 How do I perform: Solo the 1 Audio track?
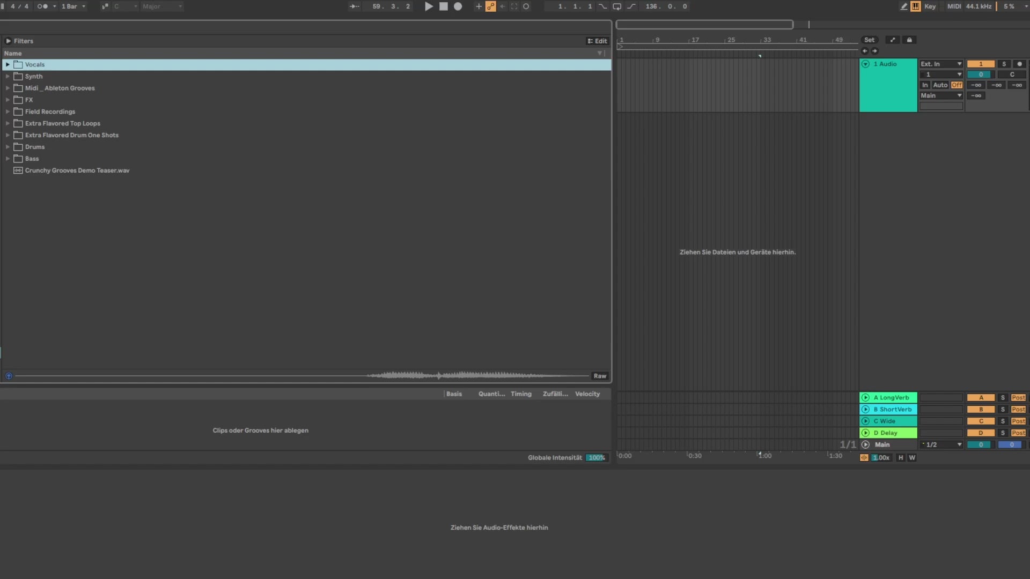(x=1004, y=64)
